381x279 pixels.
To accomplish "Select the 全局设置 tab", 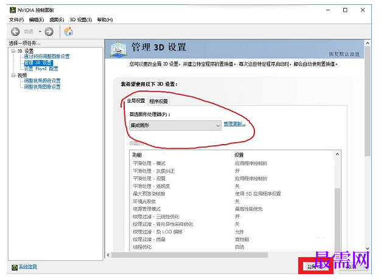I will coord(136,100).
